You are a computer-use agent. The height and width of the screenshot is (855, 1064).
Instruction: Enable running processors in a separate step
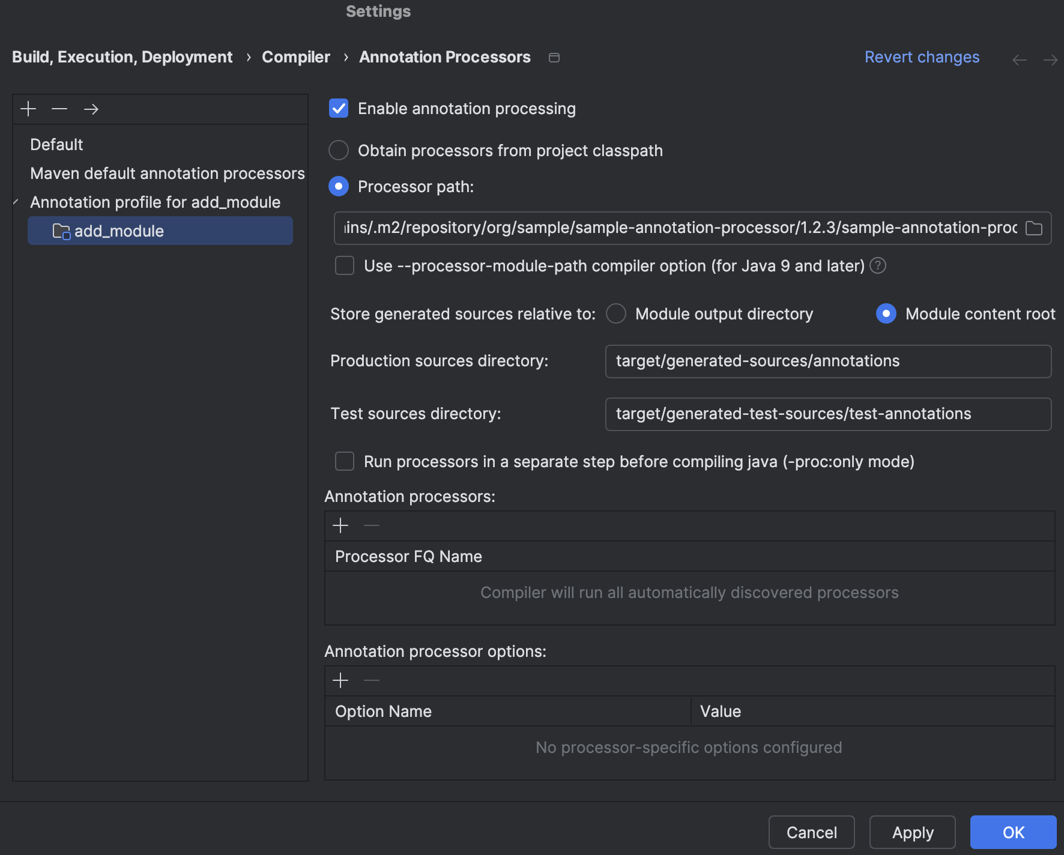(x=344, y=461)
